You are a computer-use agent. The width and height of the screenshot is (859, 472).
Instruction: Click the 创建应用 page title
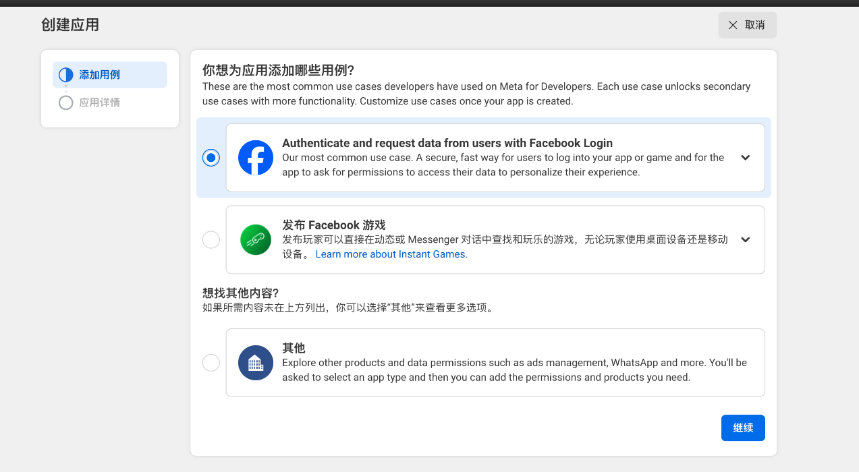70,25
